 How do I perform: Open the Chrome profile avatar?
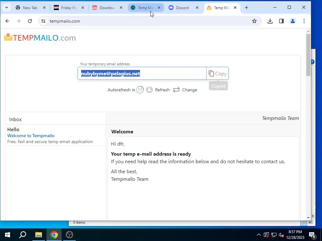coord(293,21)
